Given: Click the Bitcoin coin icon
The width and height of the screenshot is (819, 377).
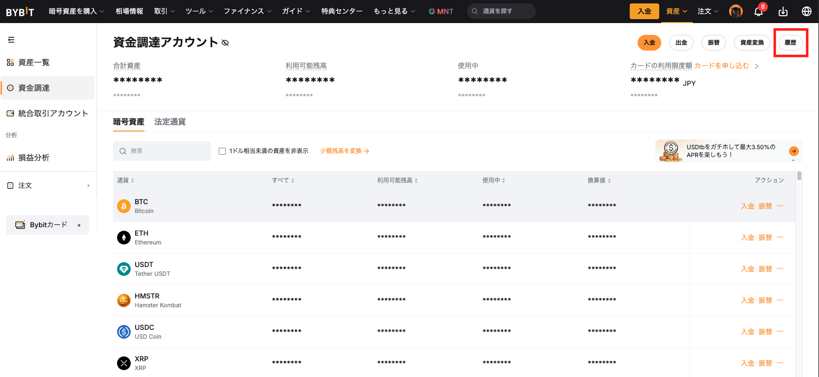Looking at the screenshot, I should [124, 206].
